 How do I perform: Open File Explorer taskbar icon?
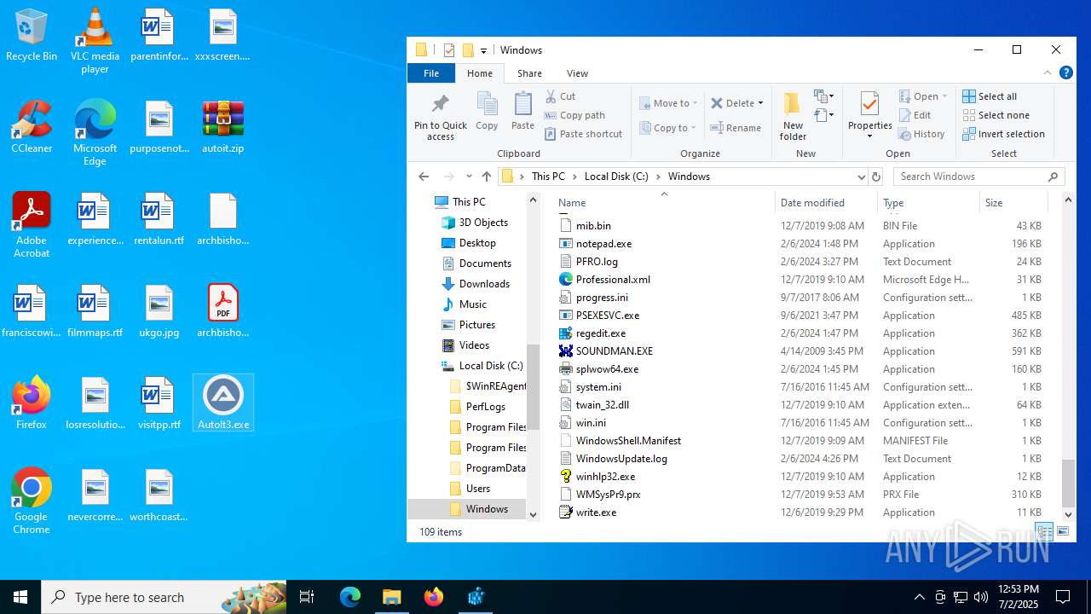[391, 597]
